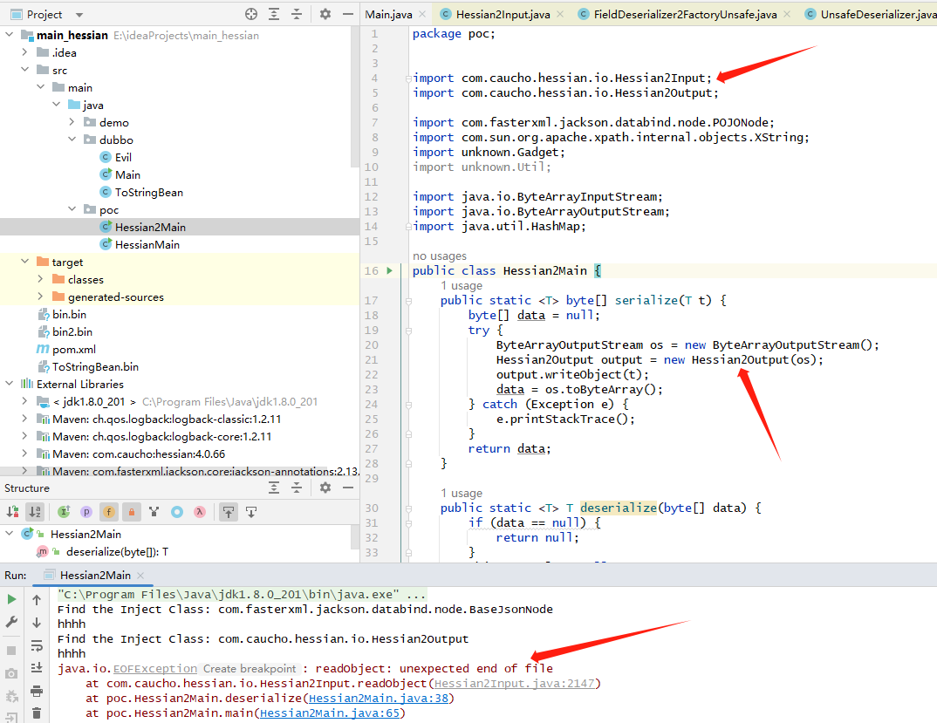Viewport: 937px width, 723px height.
Task: Click the Hessian2Input.java:2147 stack trace link
Action: (516, 683)
